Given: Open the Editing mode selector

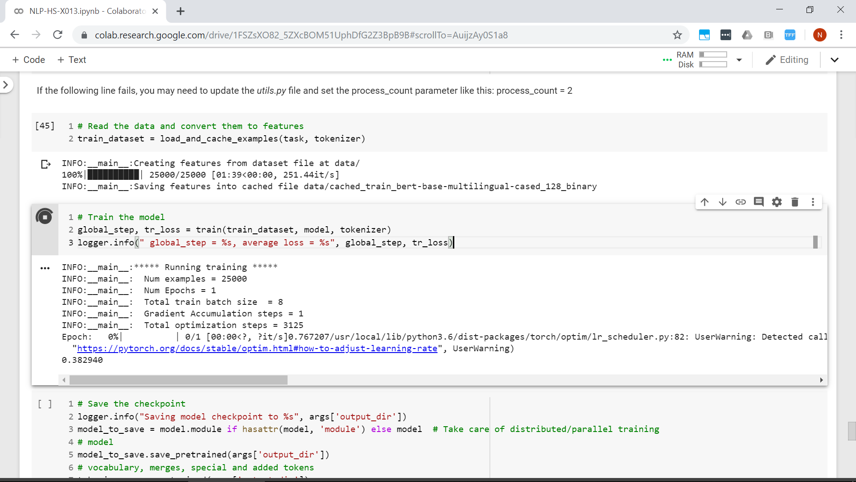Looking at the screenshot, I should [x=787, y=60].
